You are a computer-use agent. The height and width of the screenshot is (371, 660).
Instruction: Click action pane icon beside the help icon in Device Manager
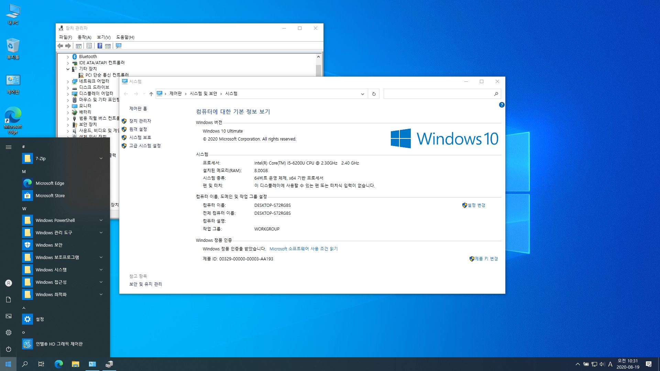[108, 46]
